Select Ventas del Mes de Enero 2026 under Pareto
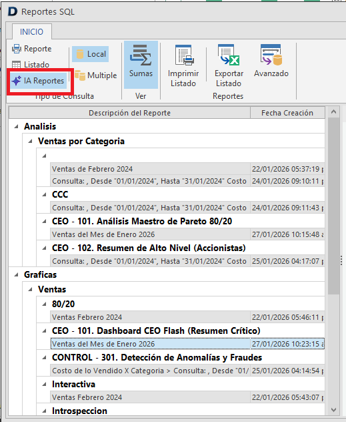 pyautogui.click(x=187, y=234)
